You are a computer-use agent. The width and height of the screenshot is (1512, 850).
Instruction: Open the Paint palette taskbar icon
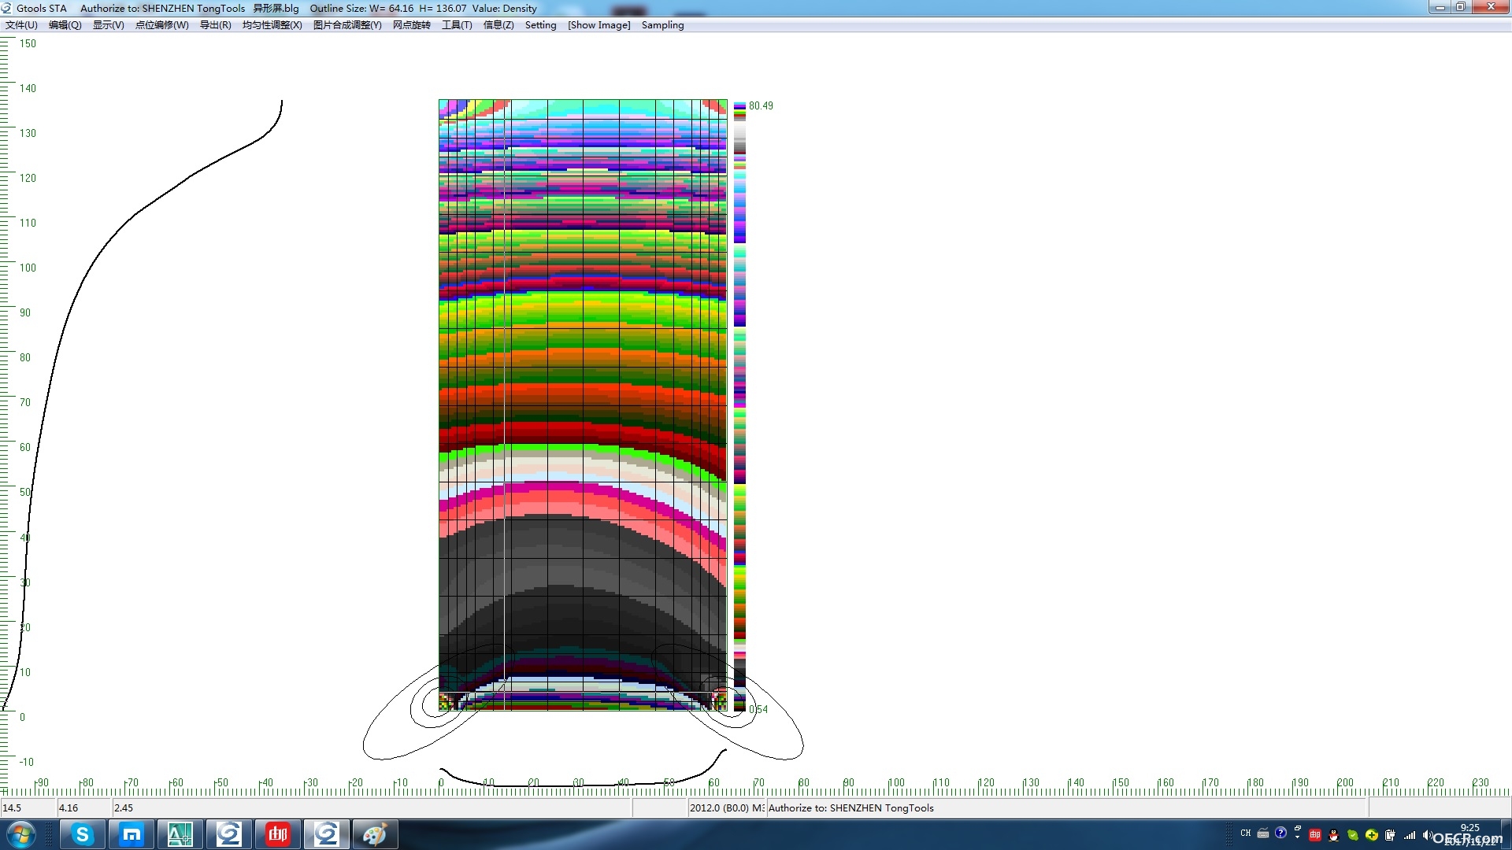pyautogui.click(x=375, y=834)
